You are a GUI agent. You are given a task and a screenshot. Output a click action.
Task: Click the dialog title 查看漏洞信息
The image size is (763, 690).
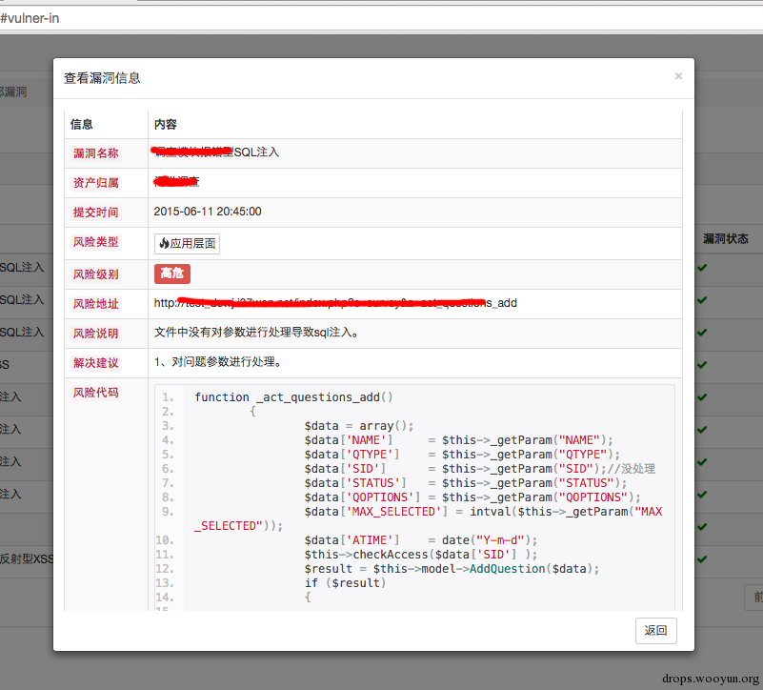[102, 78]
